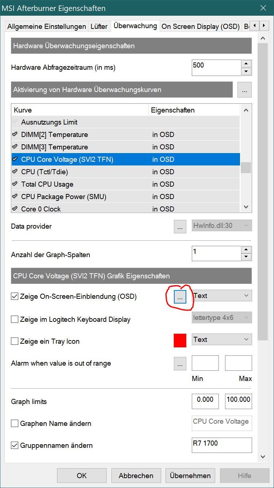
Task: Toggle checkmark for DIMM[2] Temperature
Action: tap(15, 134)
